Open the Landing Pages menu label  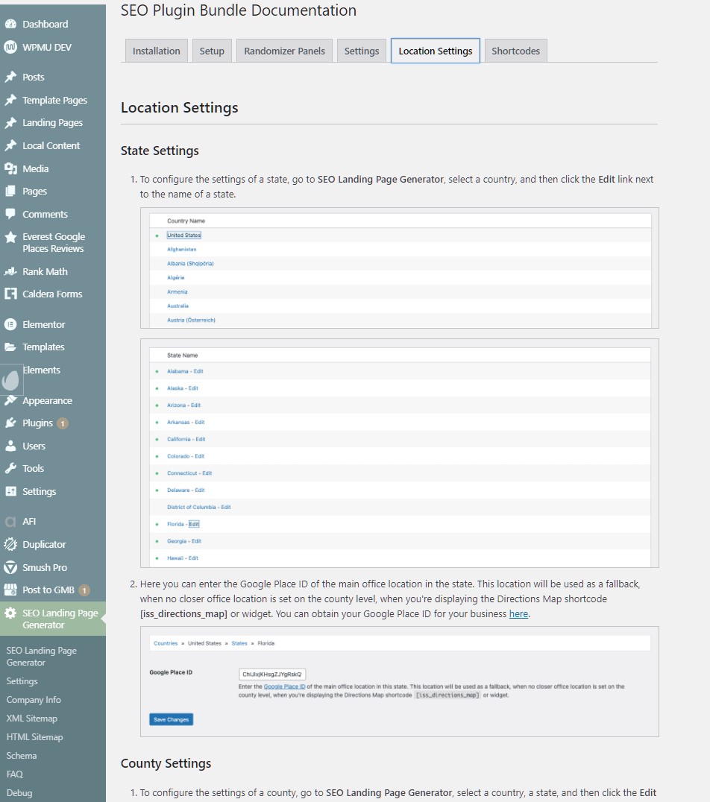tap(53, 123)
